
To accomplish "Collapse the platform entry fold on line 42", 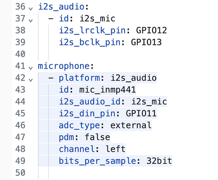I will pyautogui.click(x=31, y=80).
